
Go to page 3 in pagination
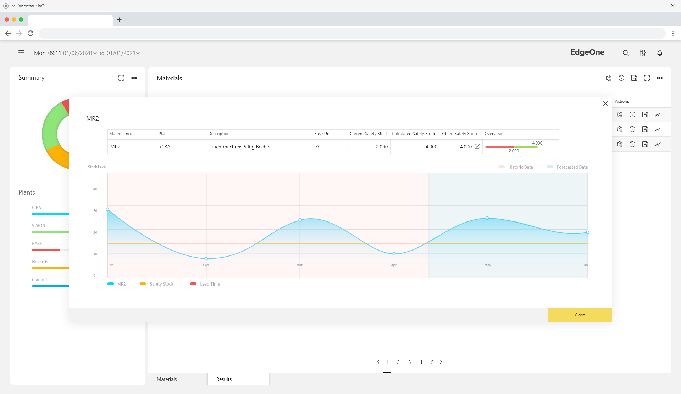pos(409,362)
